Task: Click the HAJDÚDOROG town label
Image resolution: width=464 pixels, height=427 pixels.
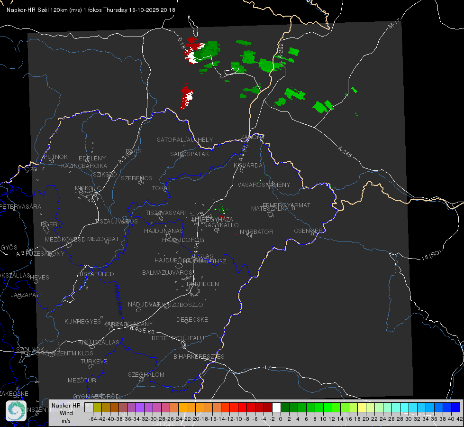Action: click(x=183, y=240)
